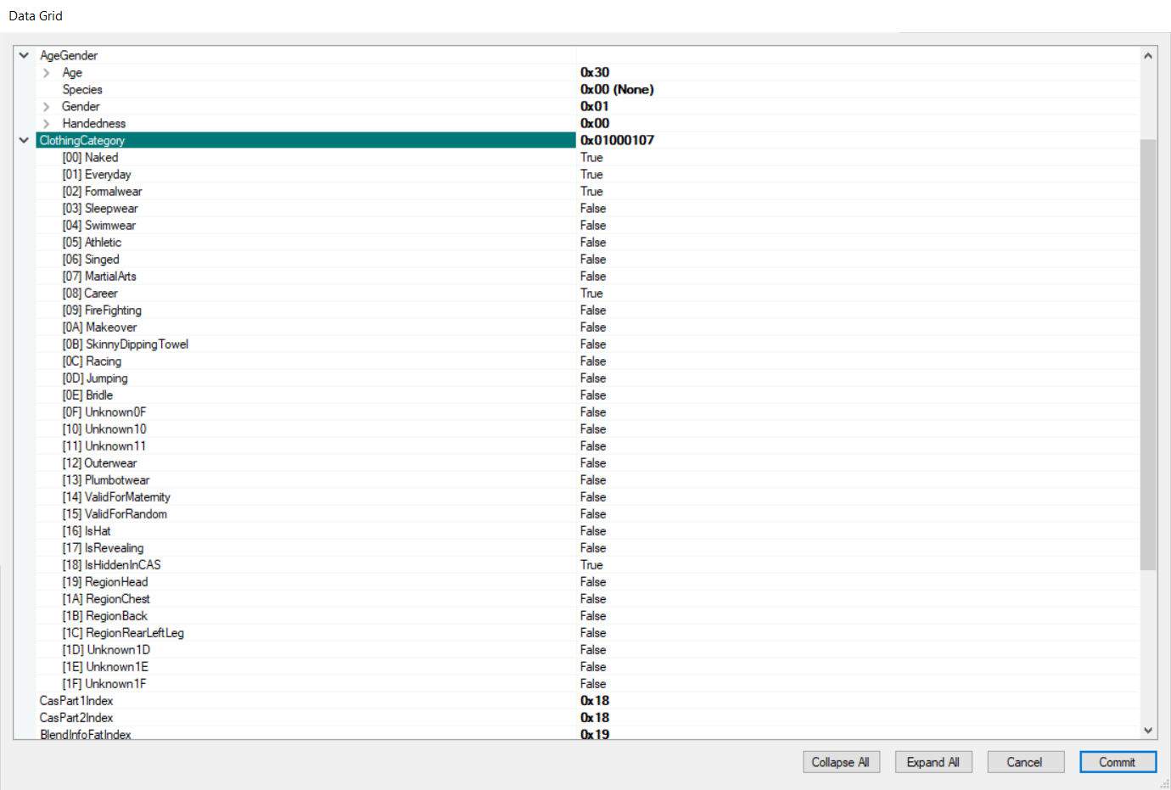Collapse the ClothingCategory tree node

pos(23,140)
